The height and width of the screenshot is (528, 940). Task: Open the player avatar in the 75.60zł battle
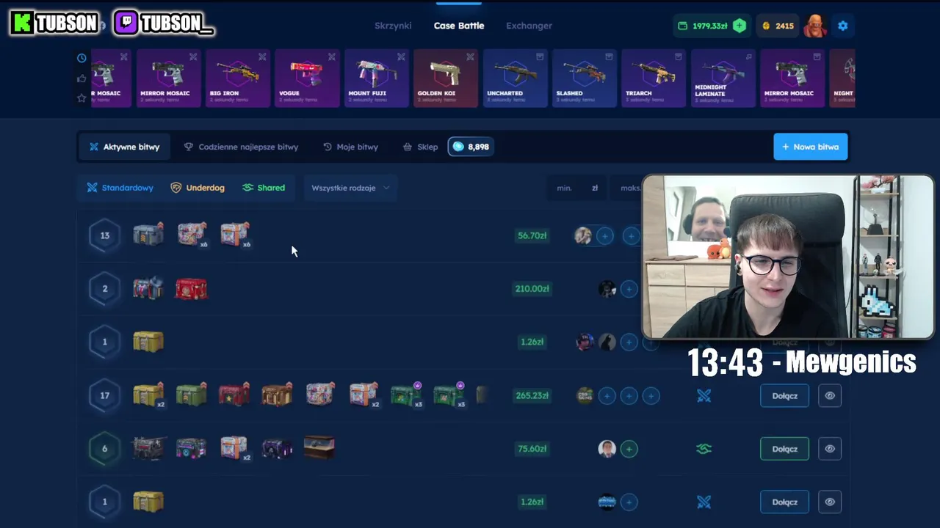(607, 449)
